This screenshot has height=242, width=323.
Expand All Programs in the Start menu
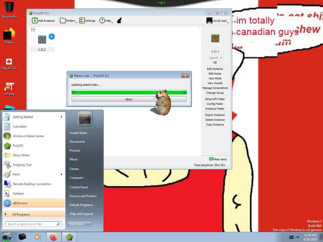pos(34,215)
